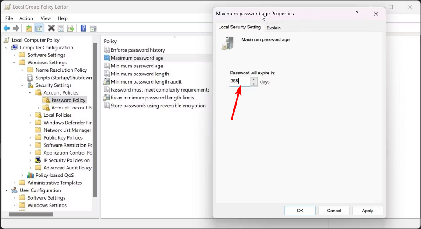Click the Export List toolbar icon

coord(71,28)
